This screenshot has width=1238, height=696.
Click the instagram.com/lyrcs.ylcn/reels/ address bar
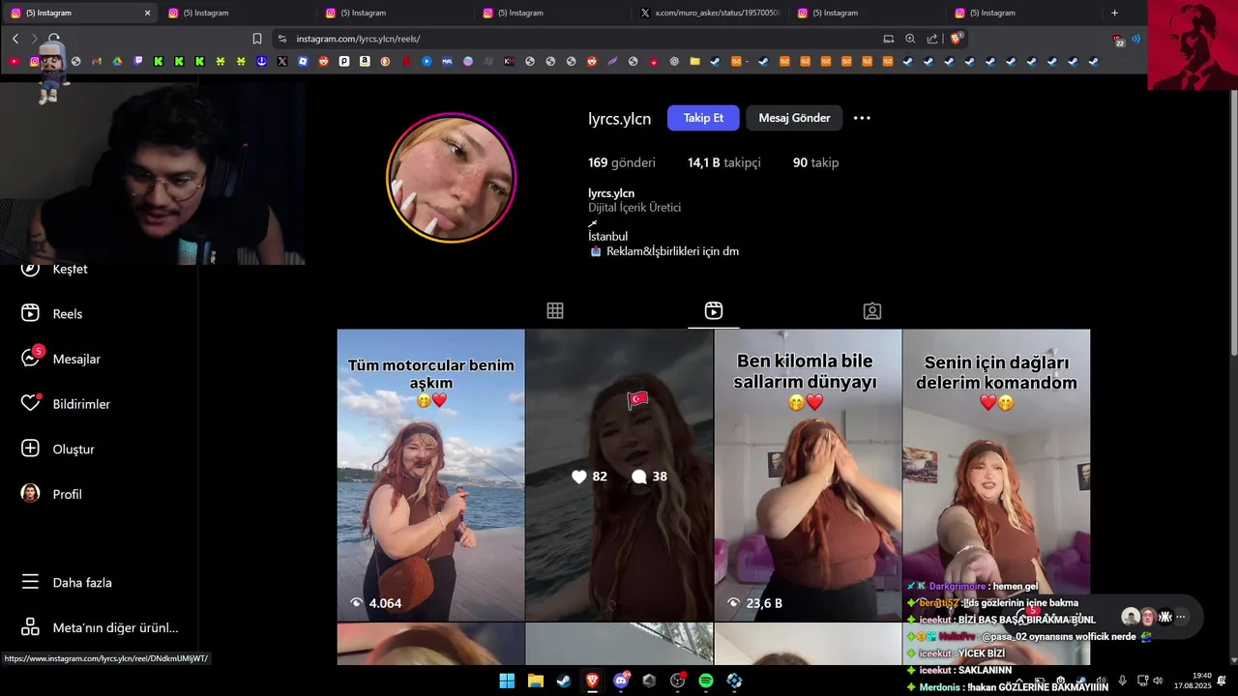click(x=580, y=39)
